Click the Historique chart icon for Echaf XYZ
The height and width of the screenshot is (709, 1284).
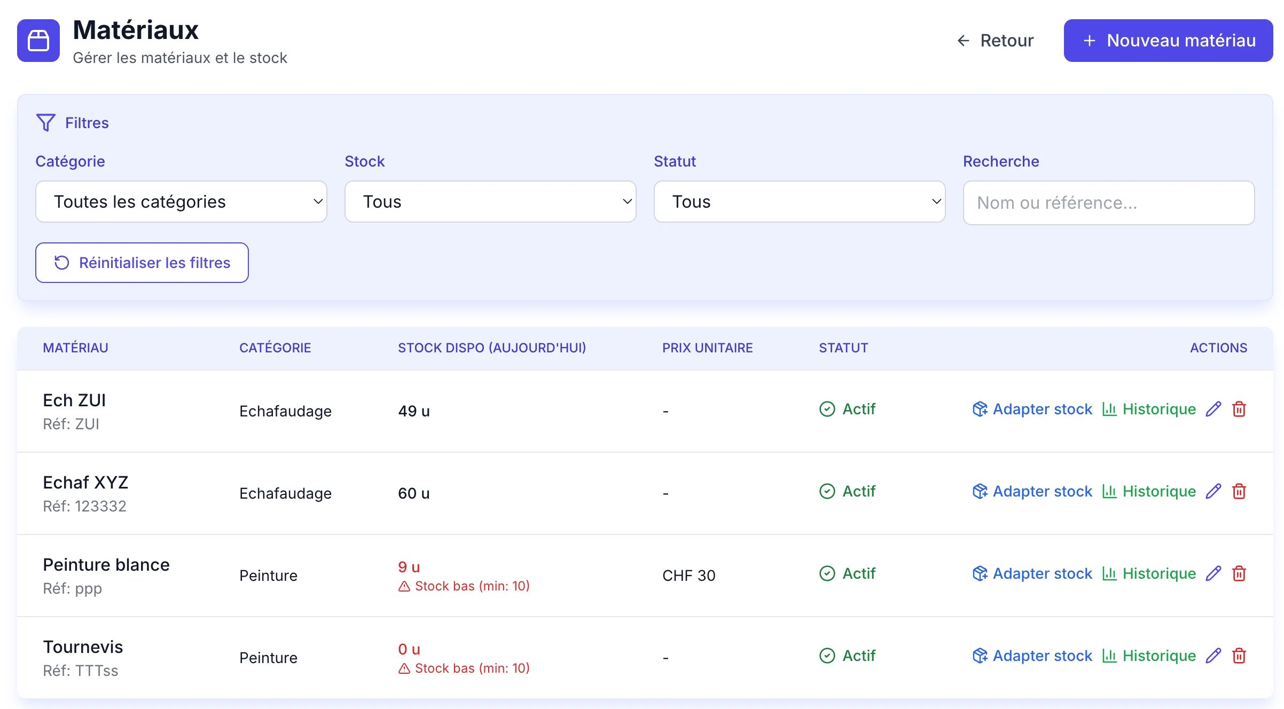click(x=1110, y=491)
